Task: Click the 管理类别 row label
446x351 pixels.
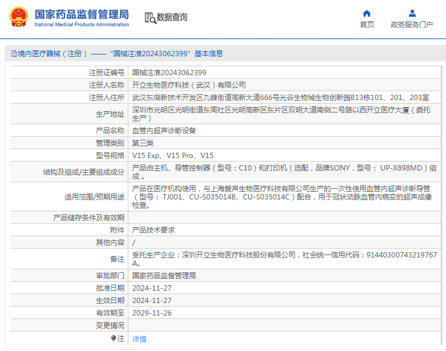Action: [x=111, y=143]
